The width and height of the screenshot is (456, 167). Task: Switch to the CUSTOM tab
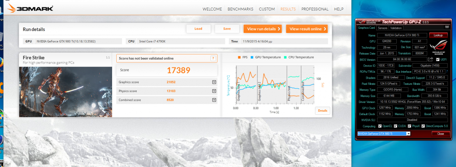pyautogui.click(x=267, y=9)
